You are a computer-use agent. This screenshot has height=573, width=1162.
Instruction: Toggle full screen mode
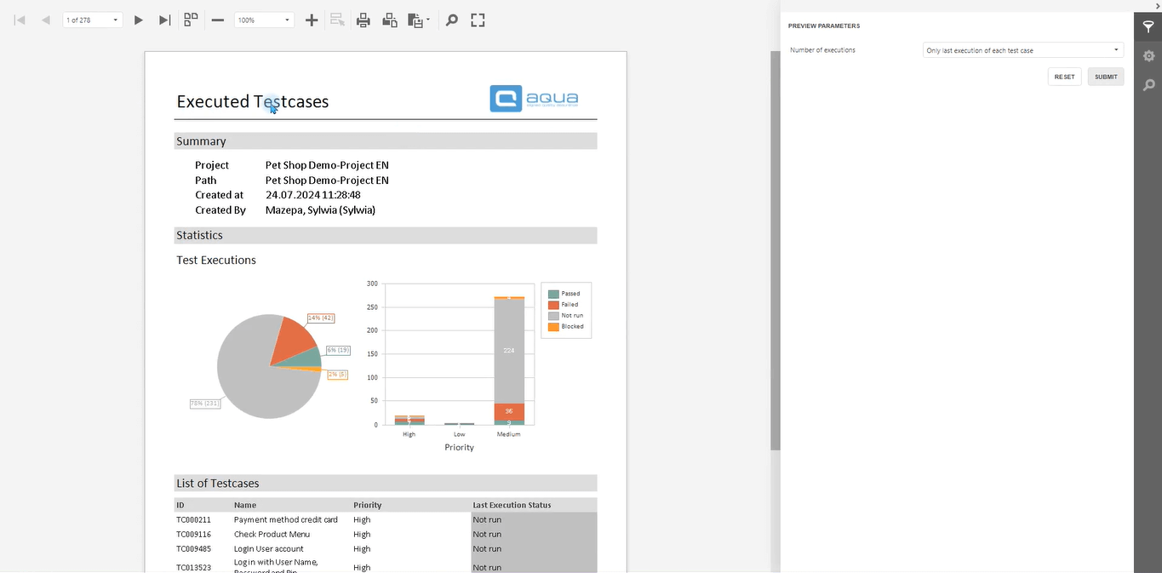(x=478, y=20)
